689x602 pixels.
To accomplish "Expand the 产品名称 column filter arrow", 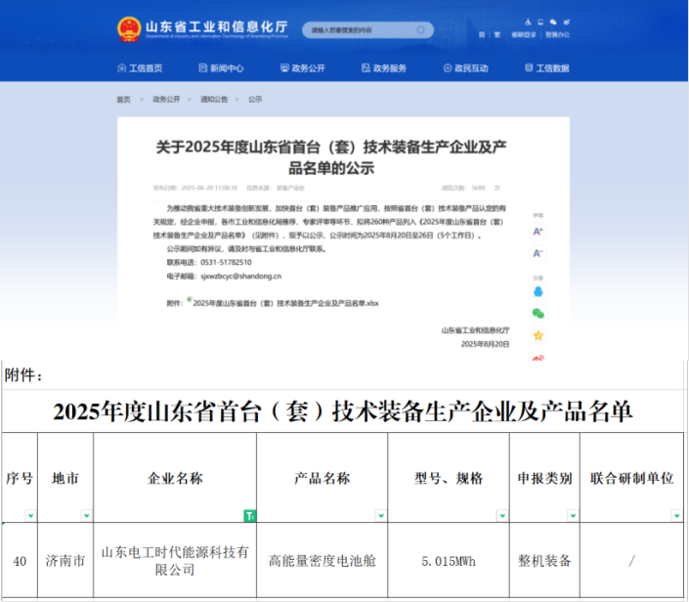I will coord(380,515).
